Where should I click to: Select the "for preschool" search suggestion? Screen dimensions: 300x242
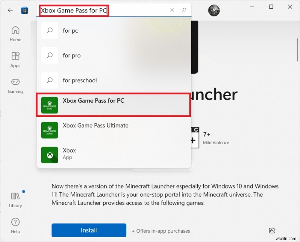pos(114,80)
